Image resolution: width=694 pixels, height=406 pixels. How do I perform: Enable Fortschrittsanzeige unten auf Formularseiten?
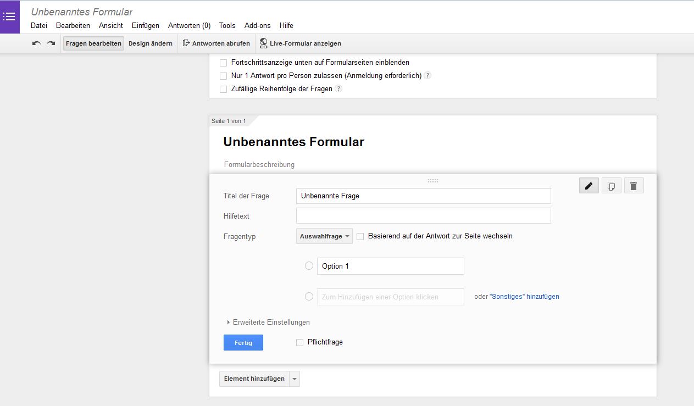click(223, 63)
